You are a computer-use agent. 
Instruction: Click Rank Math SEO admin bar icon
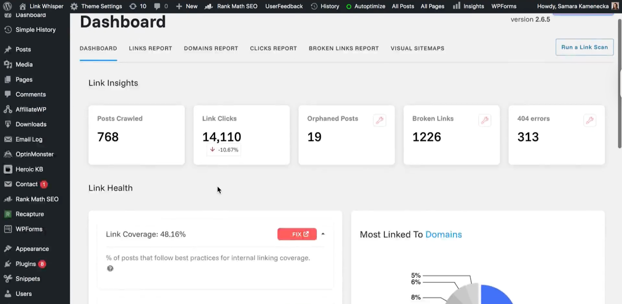click(209, 6)
